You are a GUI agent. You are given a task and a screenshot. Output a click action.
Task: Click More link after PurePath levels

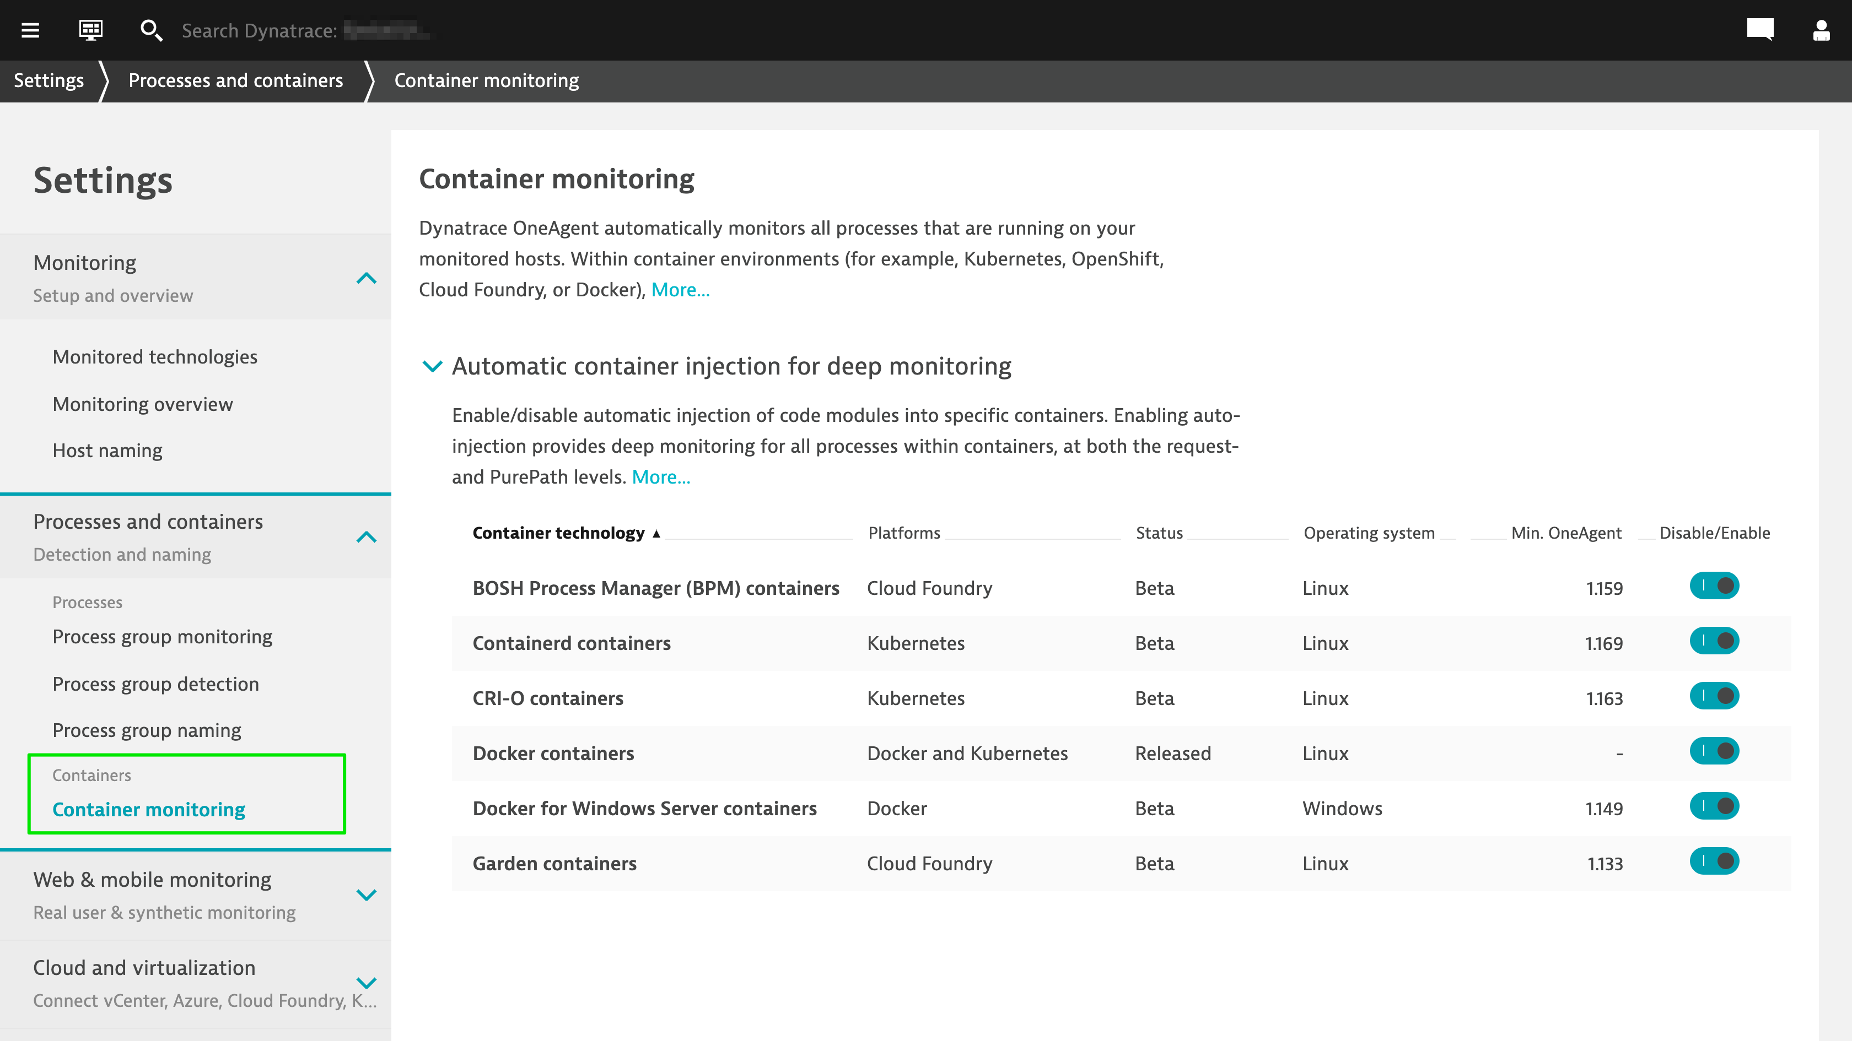click(661, 477)
